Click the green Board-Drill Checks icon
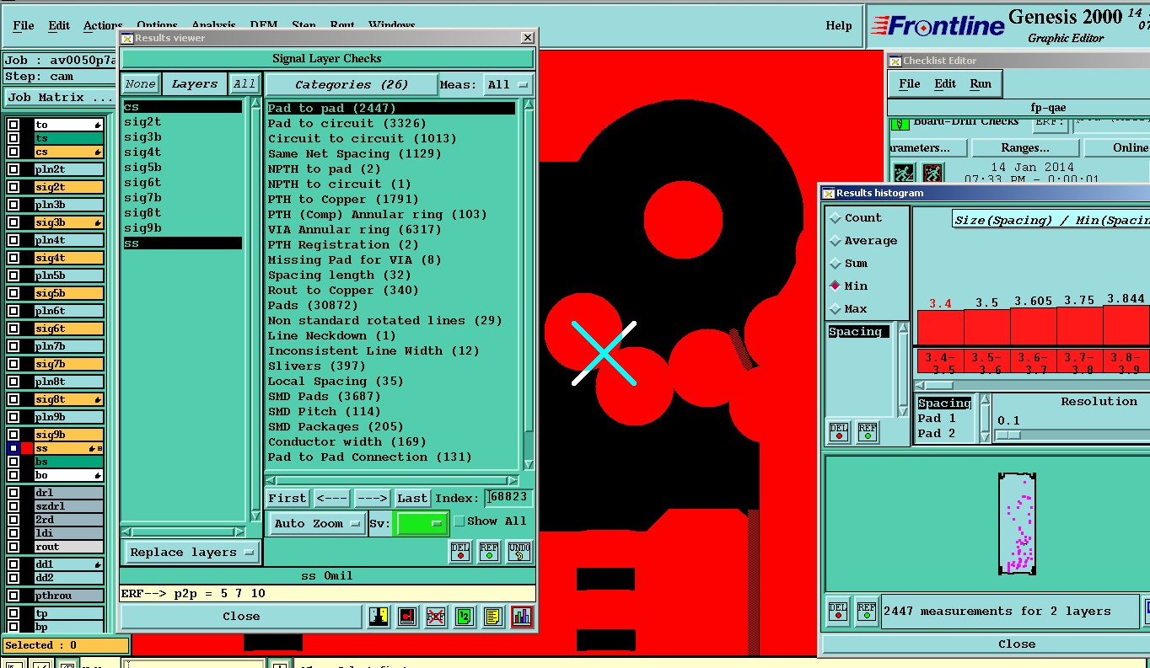The width and height of the screenshot is (1150, 668). click(x=900, y=123)
